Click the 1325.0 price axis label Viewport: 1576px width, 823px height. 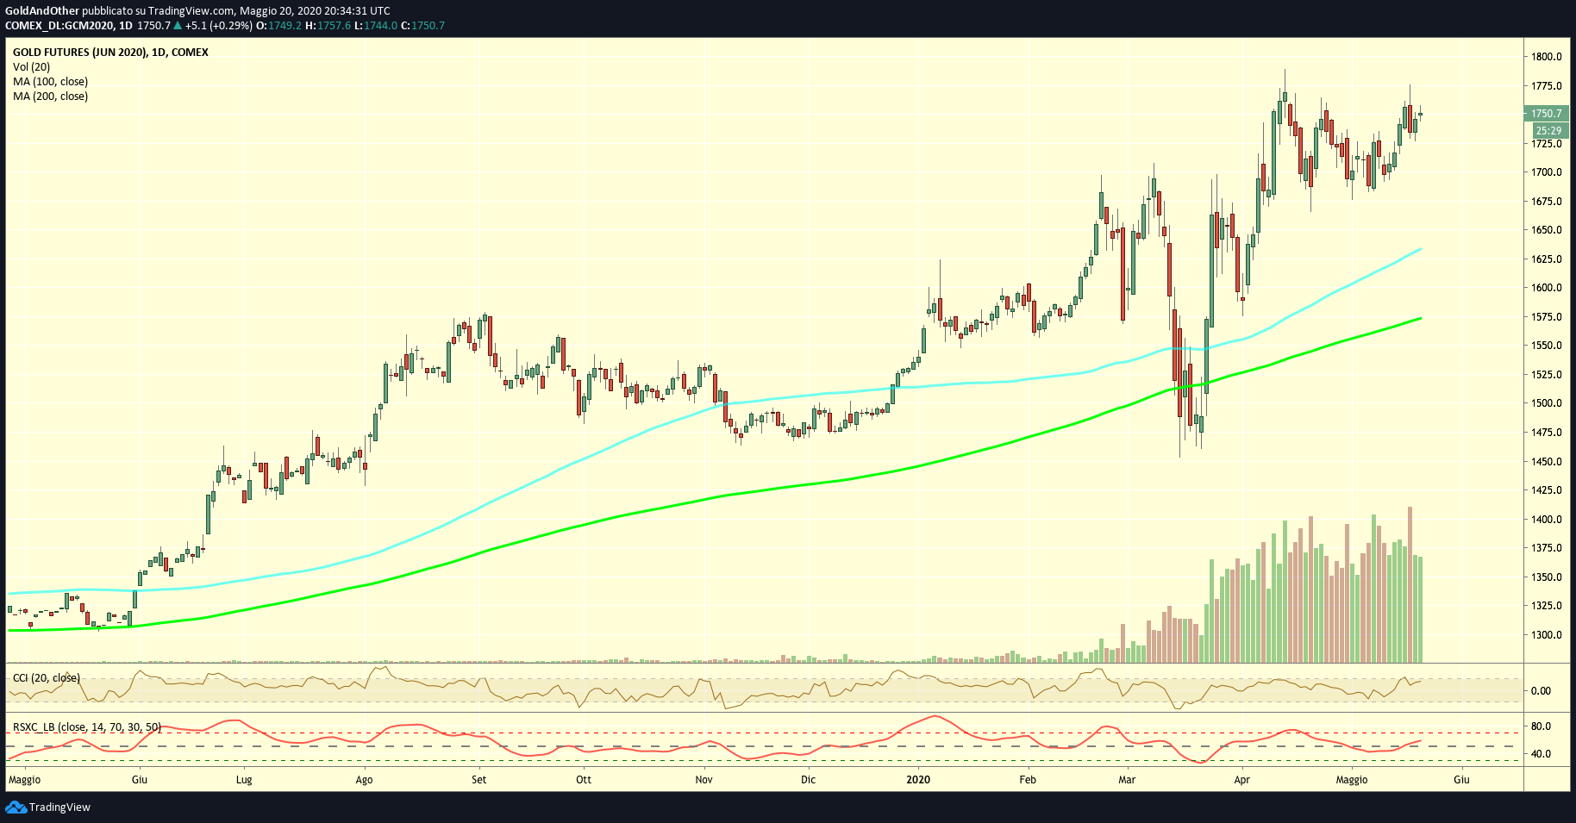(x=1547, y=606)
